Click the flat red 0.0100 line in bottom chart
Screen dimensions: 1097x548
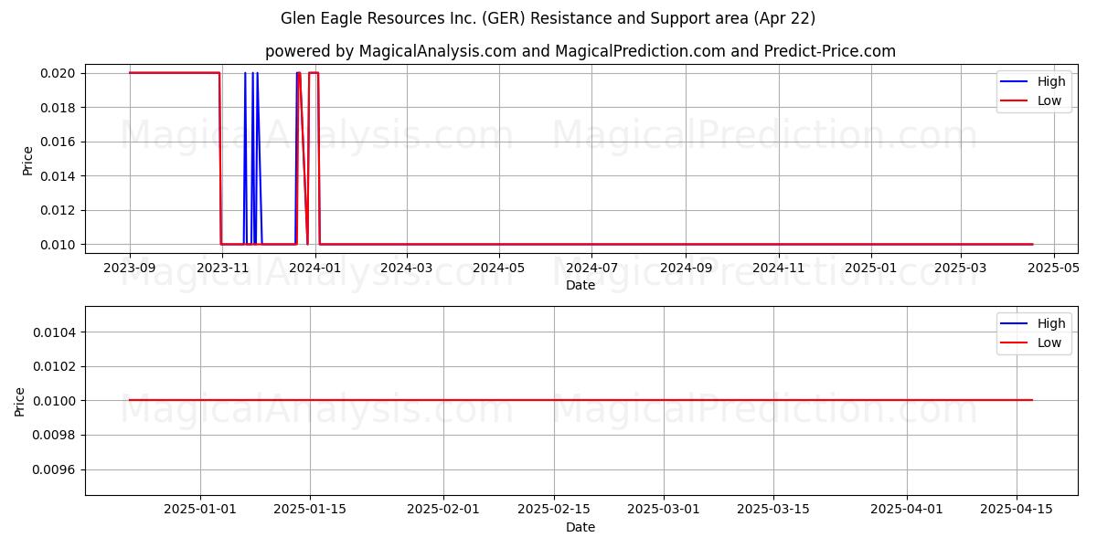[x=580, y=400]
